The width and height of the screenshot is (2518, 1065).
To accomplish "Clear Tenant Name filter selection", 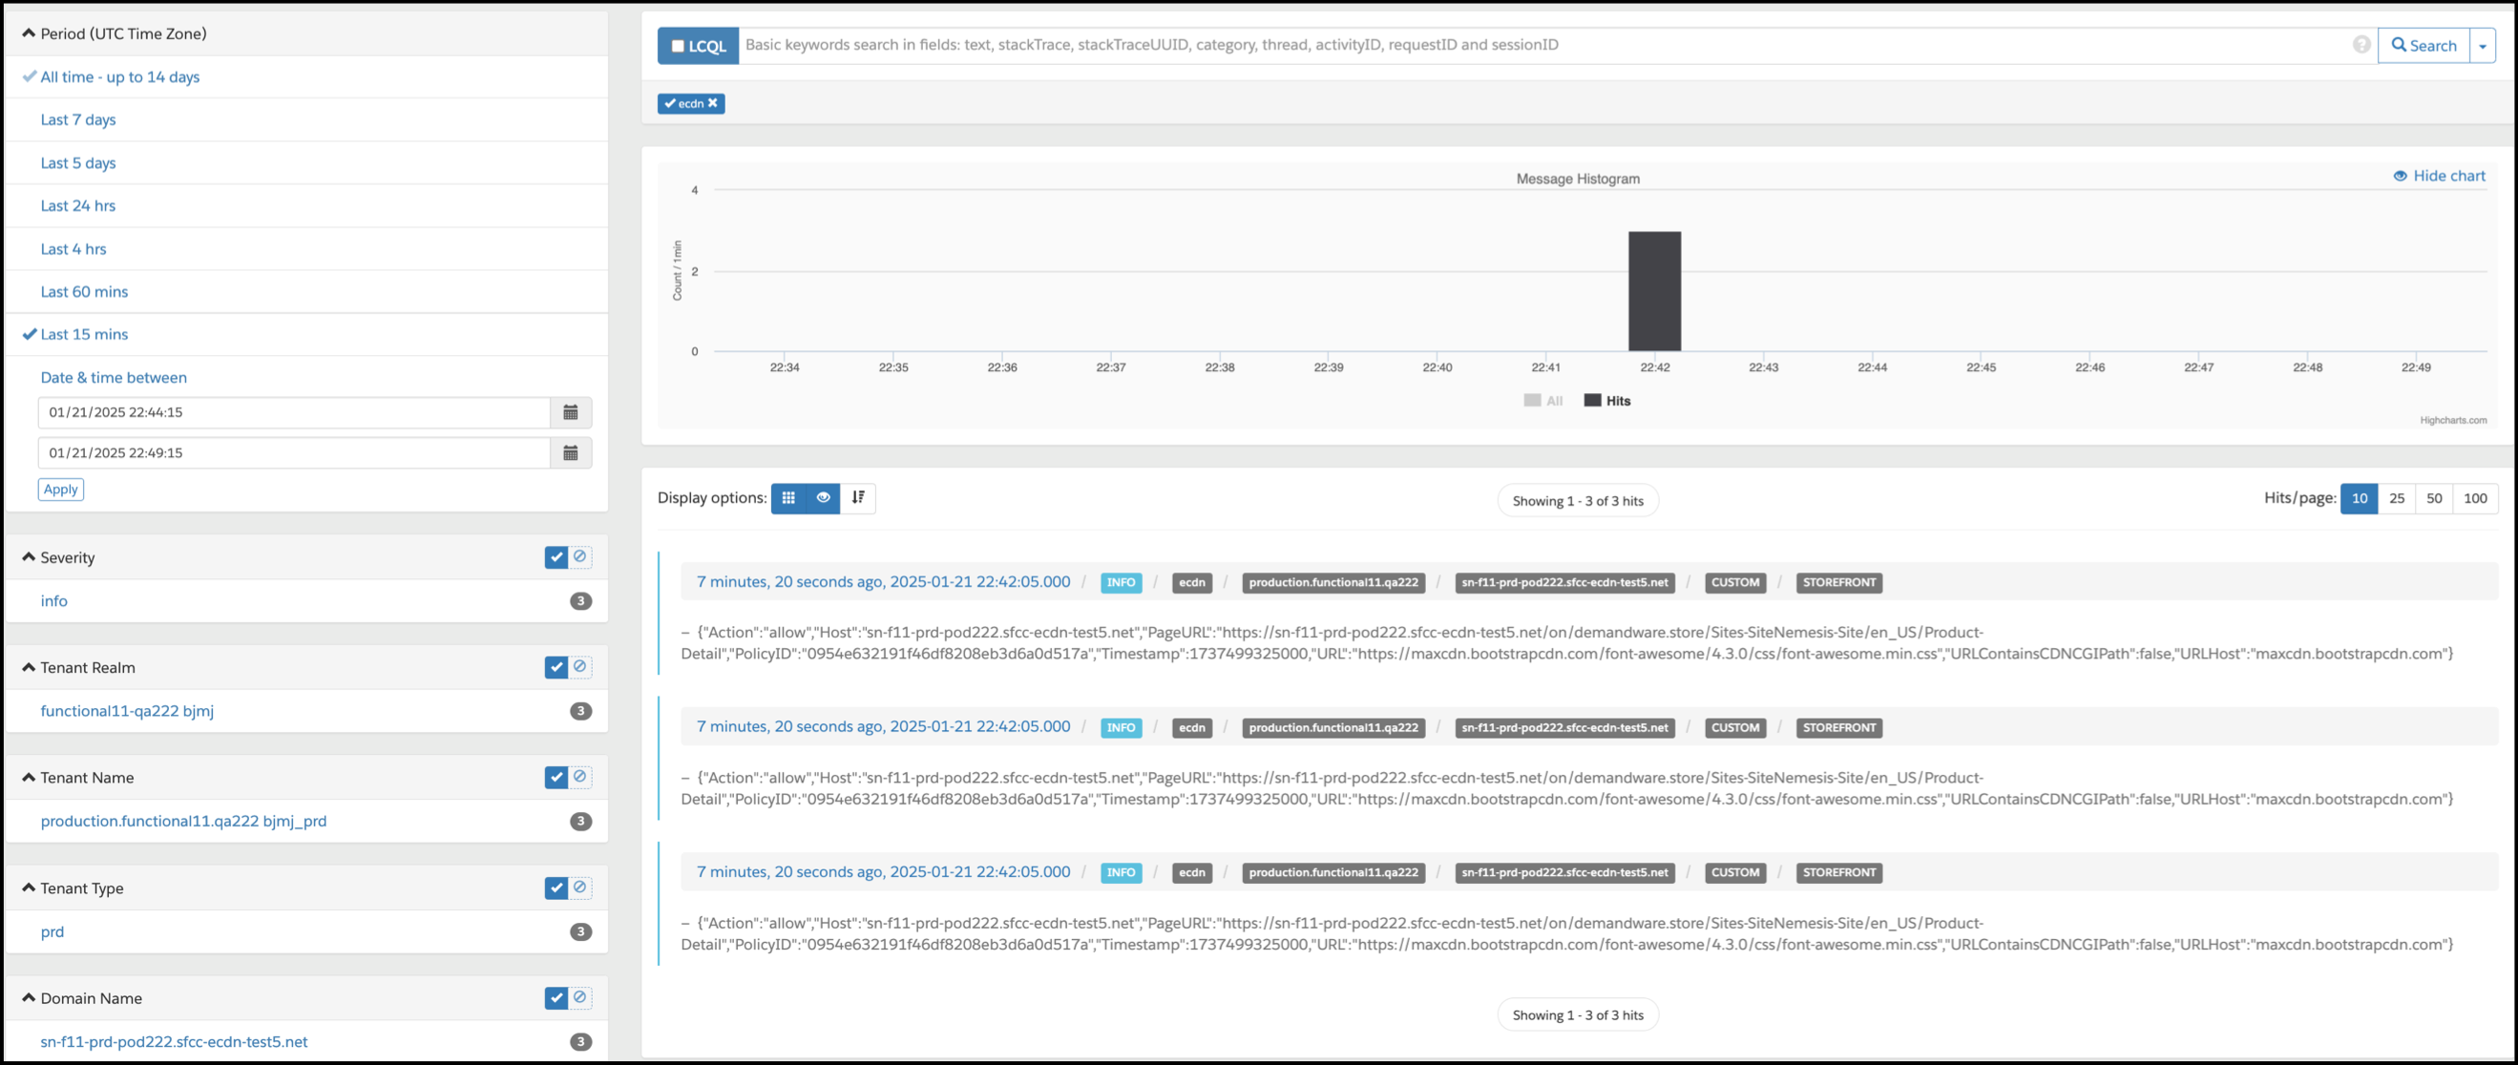I will point(579,778).
